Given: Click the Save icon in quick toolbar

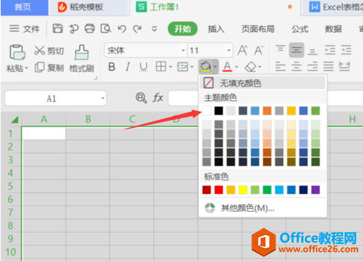Looking at the screenshot, I should [x=57, y=29].
